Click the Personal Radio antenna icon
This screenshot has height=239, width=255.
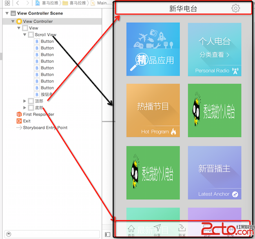(x=235, y=71)
